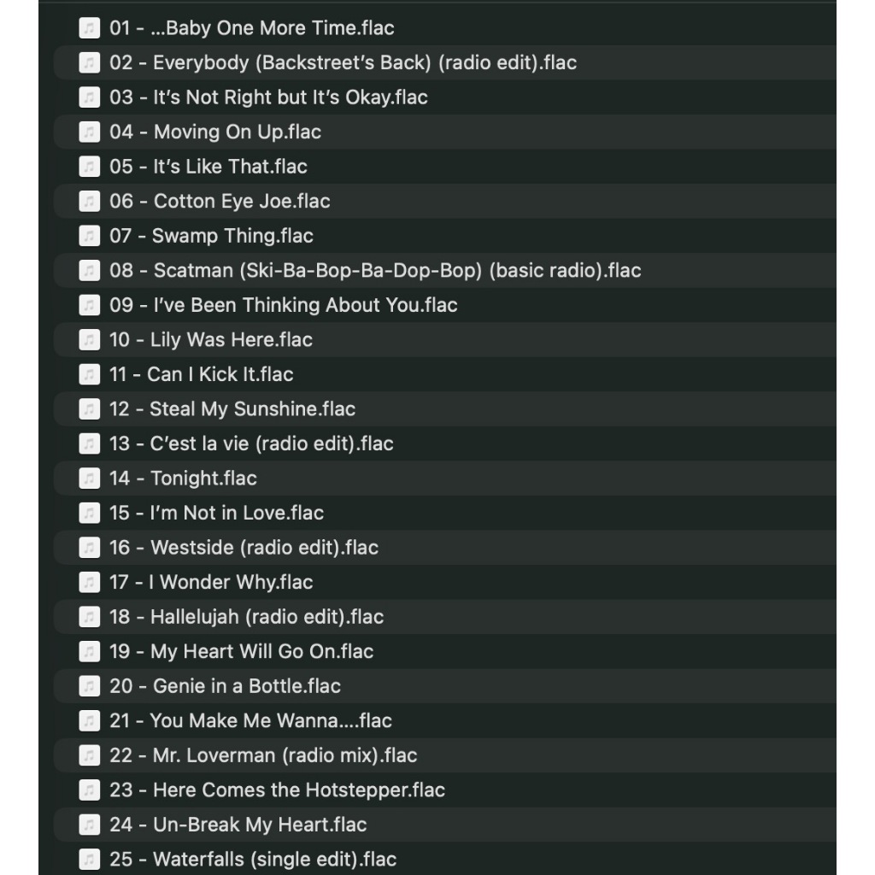Image resolution: width=875 pixels, height=875 pixels.
Task: Select 16 - Westside (radio edit).flac
Action: tap(444, 547)
